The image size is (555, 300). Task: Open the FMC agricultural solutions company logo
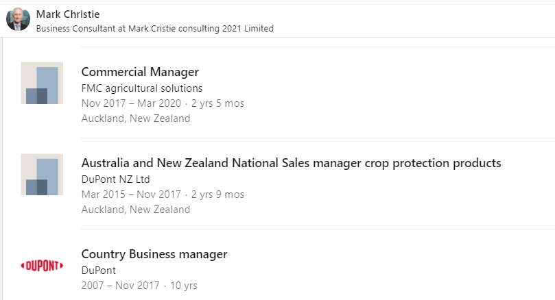click(42, 83)
